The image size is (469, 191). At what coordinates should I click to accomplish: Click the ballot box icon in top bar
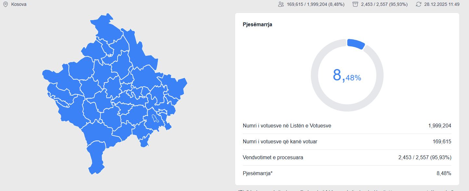click(355, 5)
